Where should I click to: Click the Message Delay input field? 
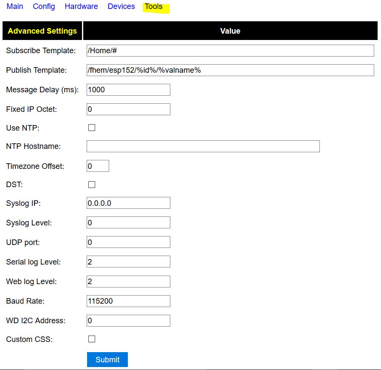point(128,90)
